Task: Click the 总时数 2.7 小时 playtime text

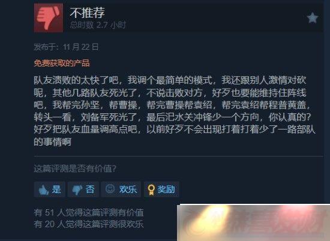Action: pos(98,25)
